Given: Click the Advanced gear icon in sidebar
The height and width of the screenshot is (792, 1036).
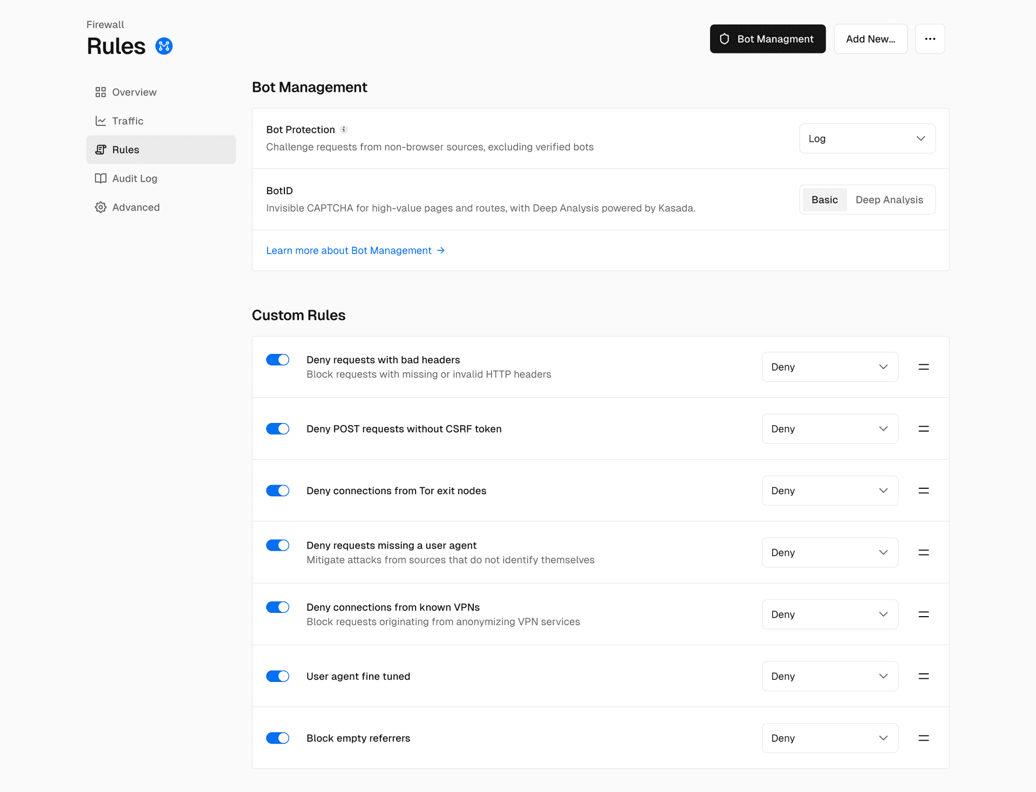Looking at the screenshot, I should (100, 207).
